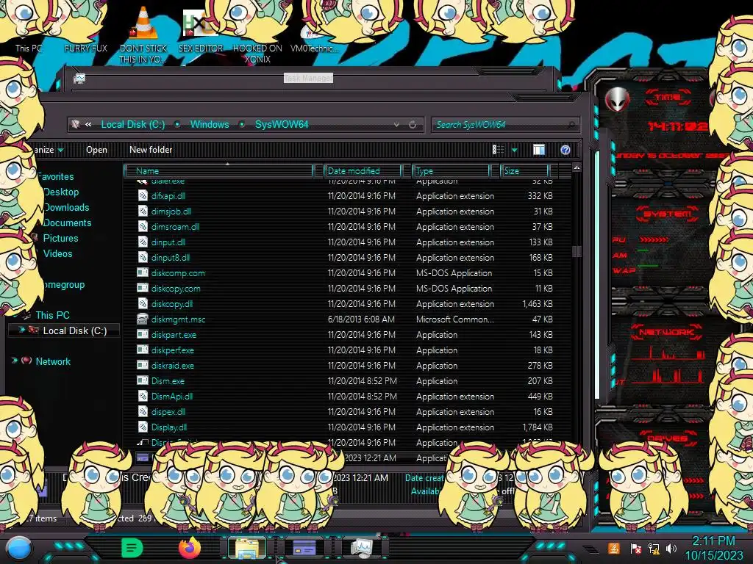This screenshot has height=564, width=753.
Task: Select diskmgmt.msc file
Action: click(x=178, y=319)
